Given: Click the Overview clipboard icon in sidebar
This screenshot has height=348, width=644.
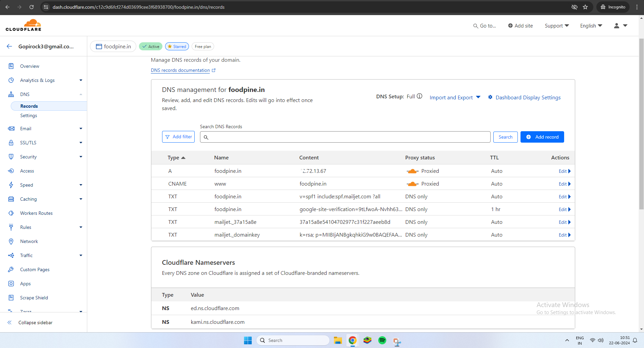Looking at the screenshot, I should [x=11, y=66].
